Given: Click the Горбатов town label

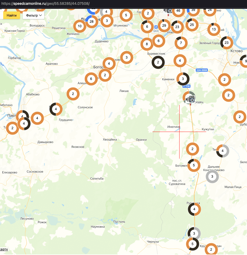Looking at the screenshot, I should coord(14,58).
